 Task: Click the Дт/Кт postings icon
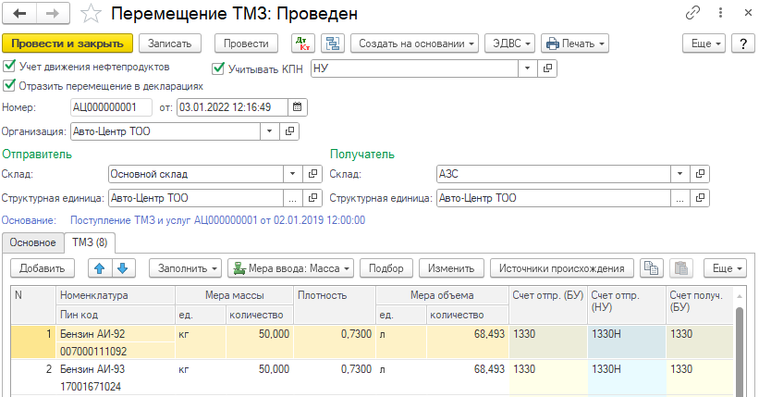tap(302, 43)
